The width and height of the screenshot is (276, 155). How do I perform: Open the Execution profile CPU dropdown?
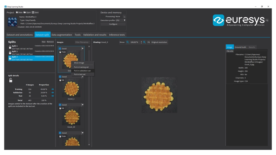point(124,20)
